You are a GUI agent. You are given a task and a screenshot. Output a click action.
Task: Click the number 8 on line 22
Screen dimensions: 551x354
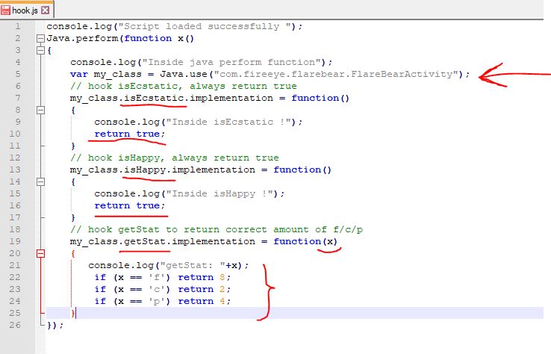click(222, 277)
